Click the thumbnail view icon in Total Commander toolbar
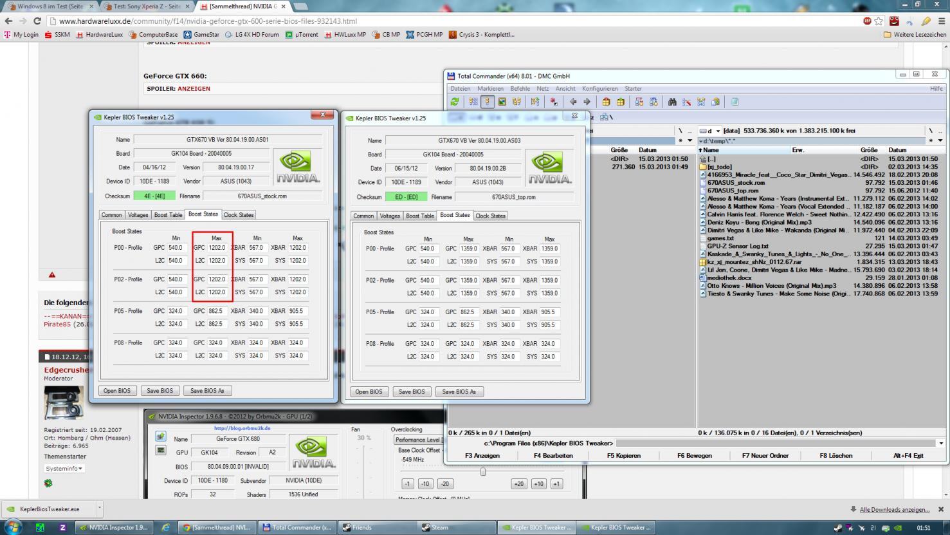Screen dimensions: 950x535 [502, 102]
